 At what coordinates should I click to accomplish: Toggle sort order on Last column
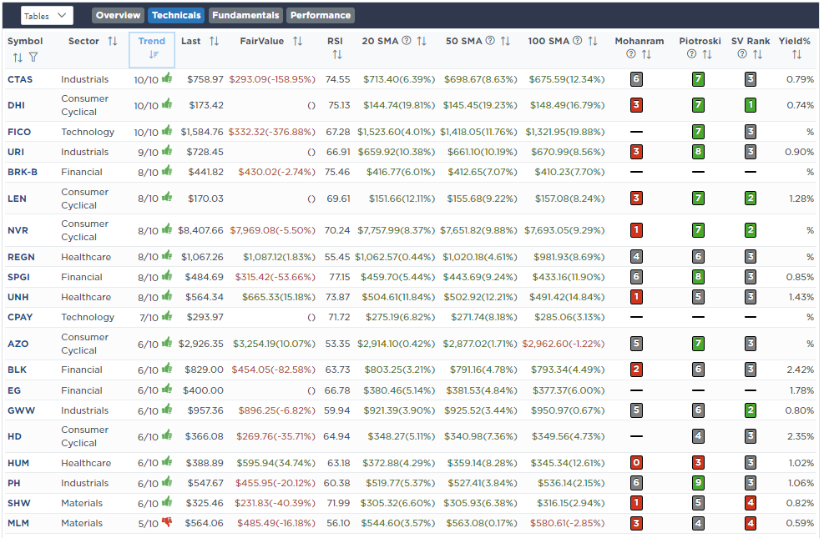[214, 41]
